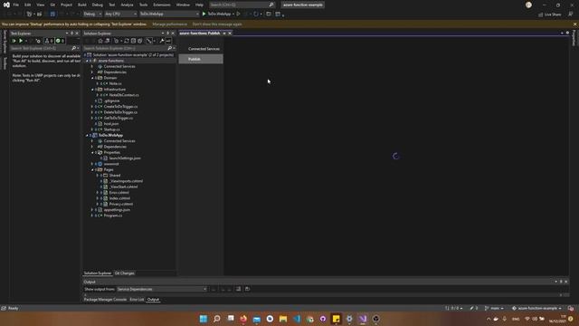
Task: Switch to the Git Changes tab
Action: [125, 273]
